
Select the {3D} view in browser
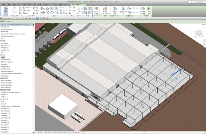coord(3,57)
